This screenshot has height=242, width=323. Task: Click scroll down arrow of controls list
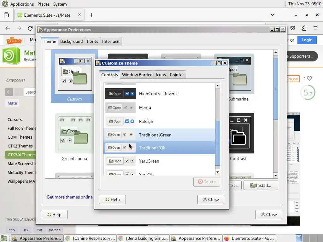(218, 172)
